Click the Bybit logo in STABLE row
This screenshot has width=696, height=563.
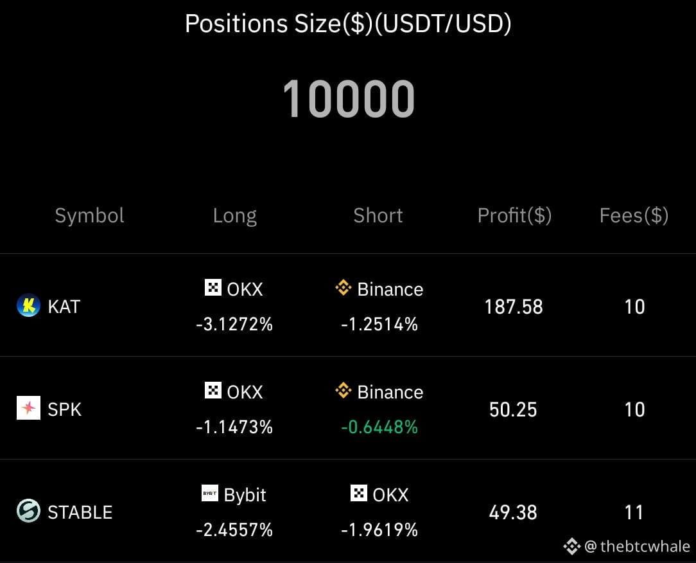(x=210, y=493)
